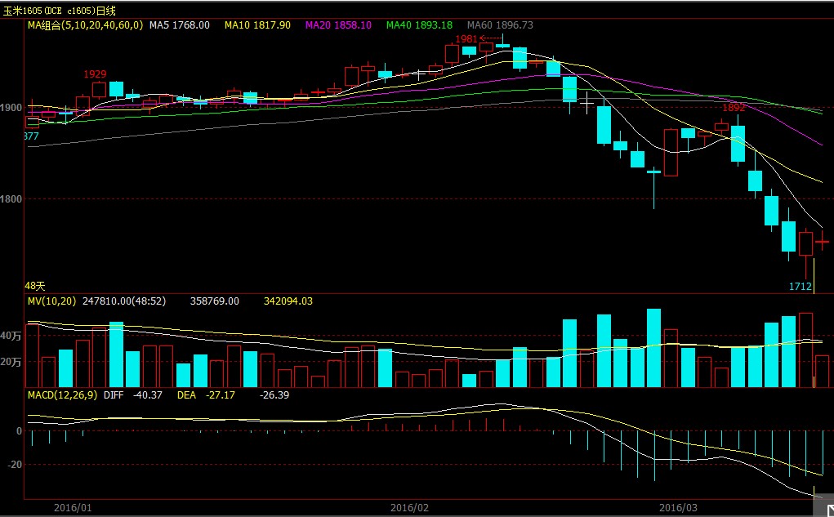
Task: Click the 1712 low price marker
Action: pos(800,286)
